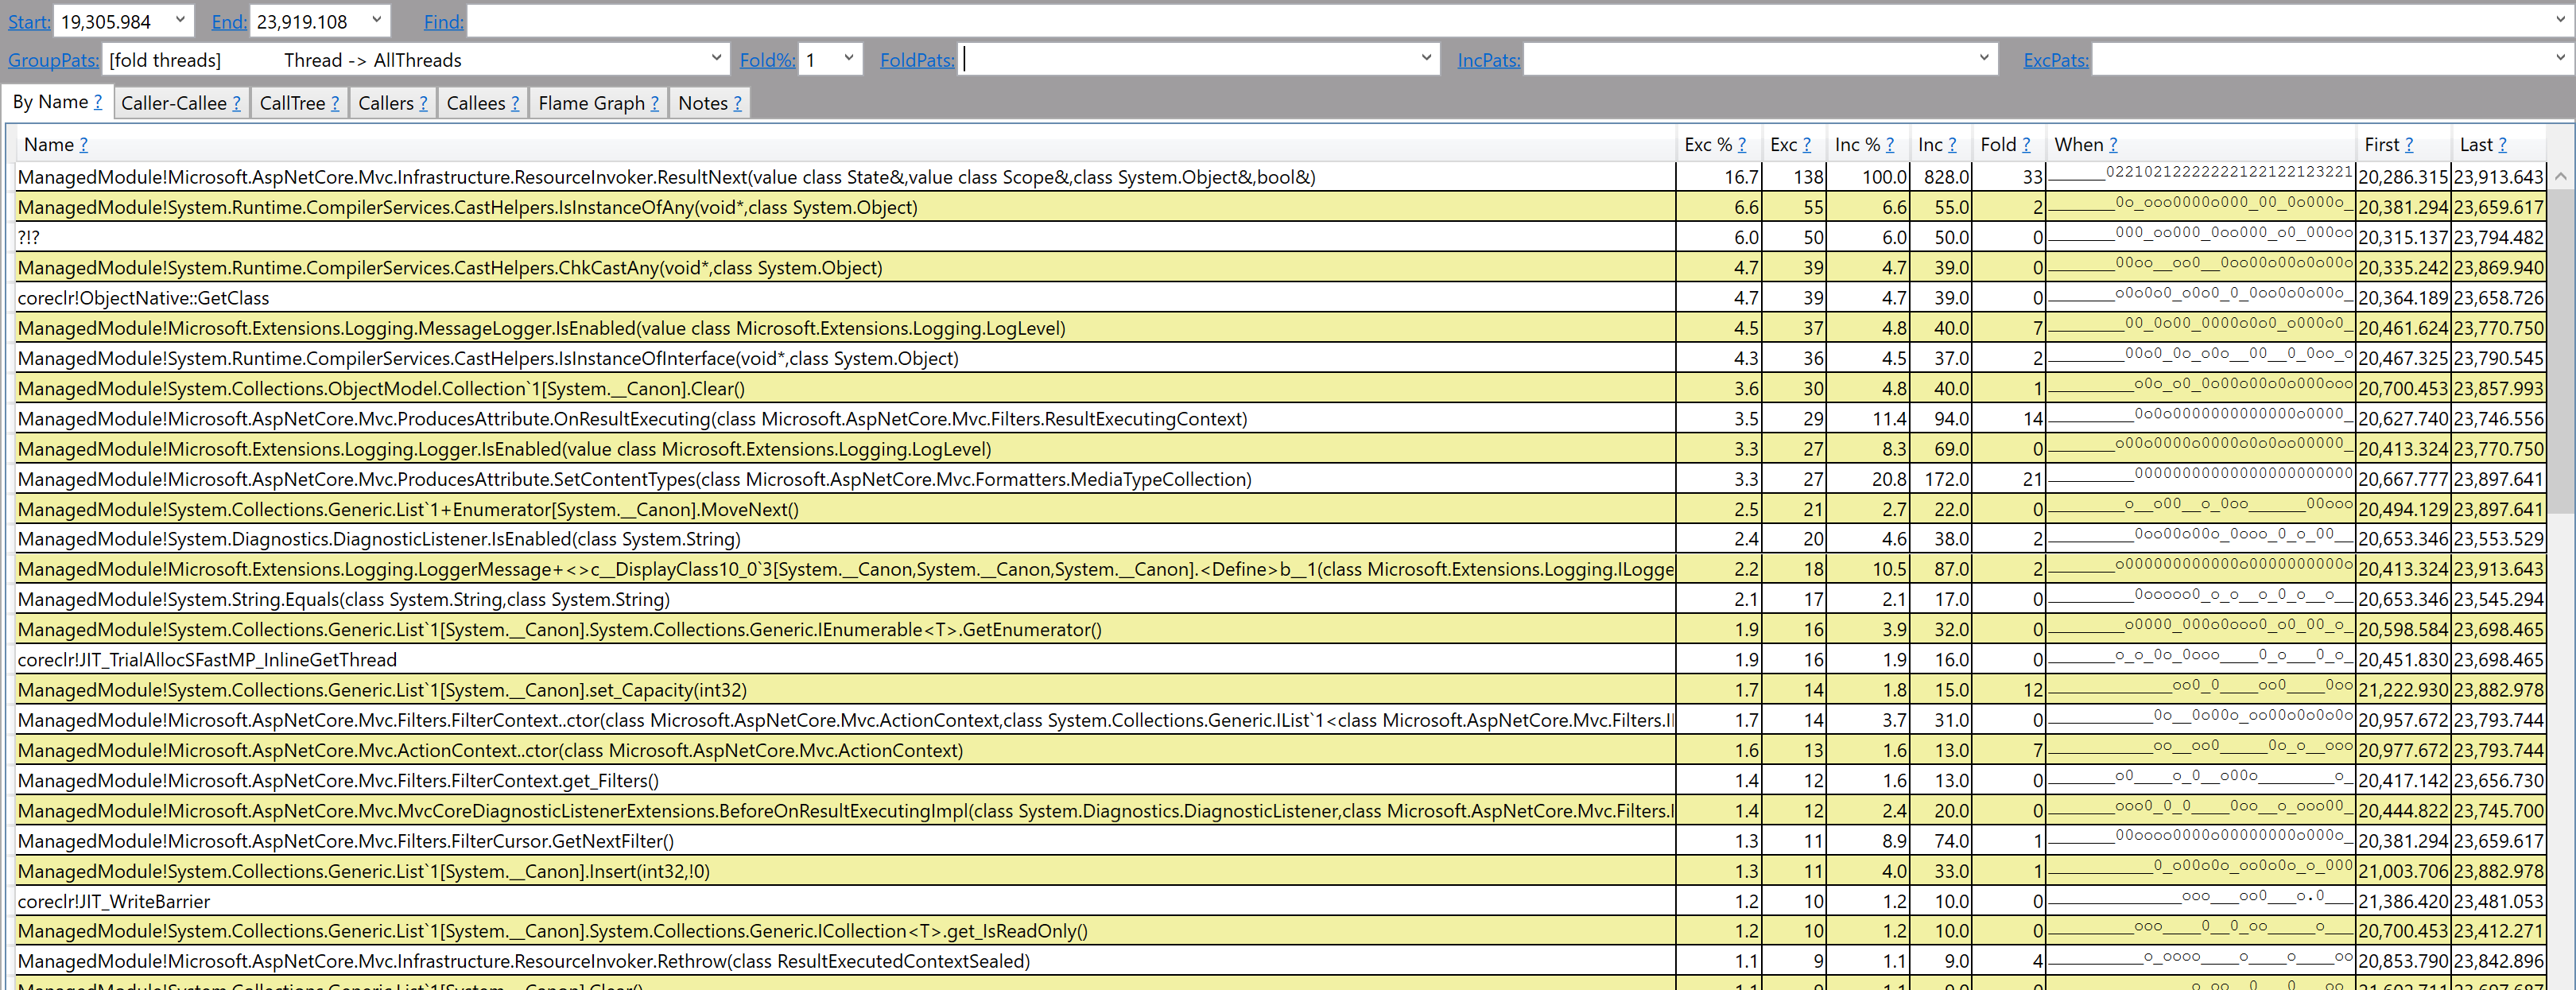
Task: Expand the End time dropdown
Action: pyautogui.click(x=377, y=20)
